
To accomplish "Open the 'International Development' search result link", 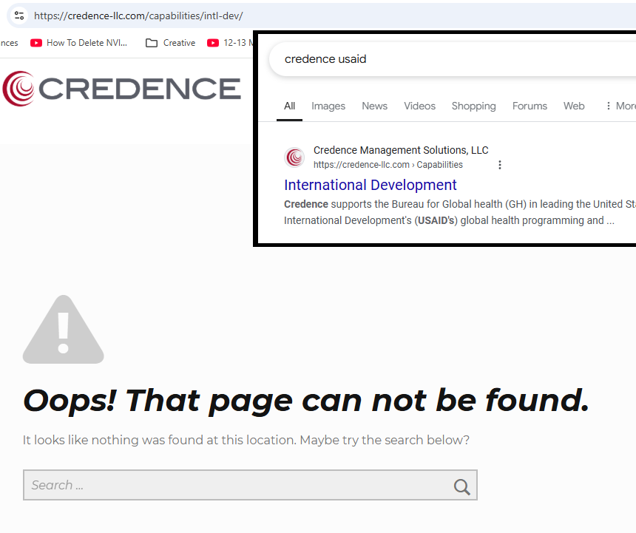I will [x=370, y=186].
